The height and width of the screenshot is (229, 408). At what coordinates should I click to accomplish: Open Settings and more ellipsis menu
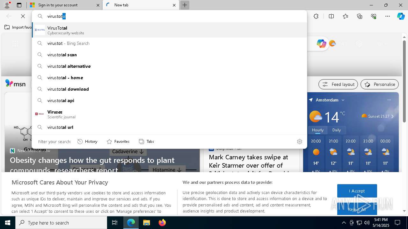(388, 16)
